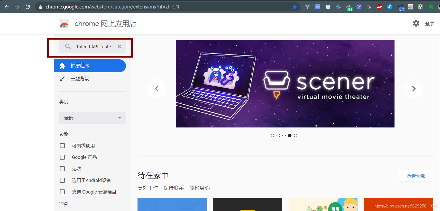Click the grey cursor arrow extension icon

tap(369, 7)
